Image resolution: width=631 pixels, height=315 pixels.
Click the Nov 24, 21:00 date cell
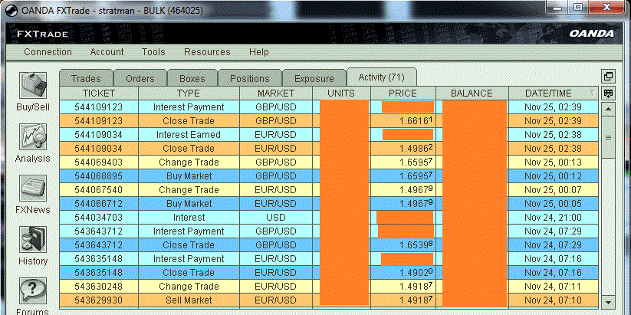pos(554,217)
